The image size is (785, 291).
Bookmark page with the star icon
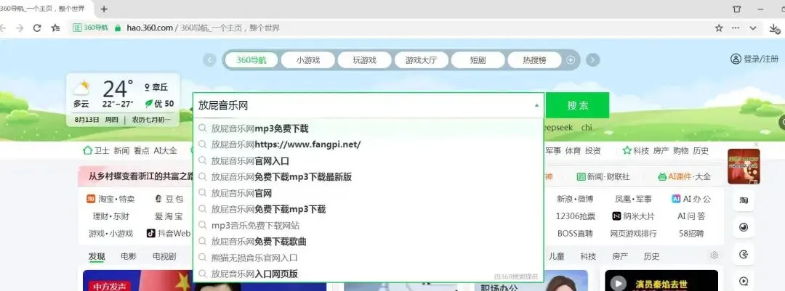point(719,28)
